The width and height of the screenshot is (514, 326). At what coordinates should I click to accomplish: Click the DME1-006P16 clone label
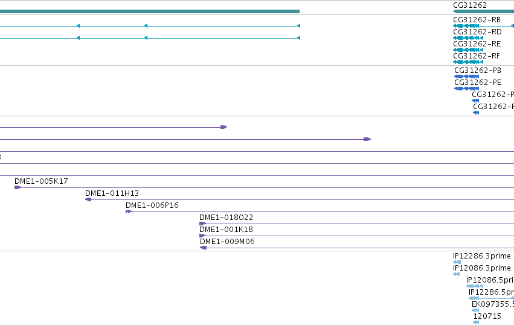152,205
